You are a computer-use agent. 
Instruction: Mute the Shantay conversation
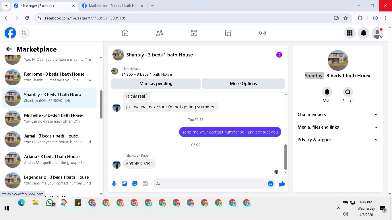pos(327,92)
